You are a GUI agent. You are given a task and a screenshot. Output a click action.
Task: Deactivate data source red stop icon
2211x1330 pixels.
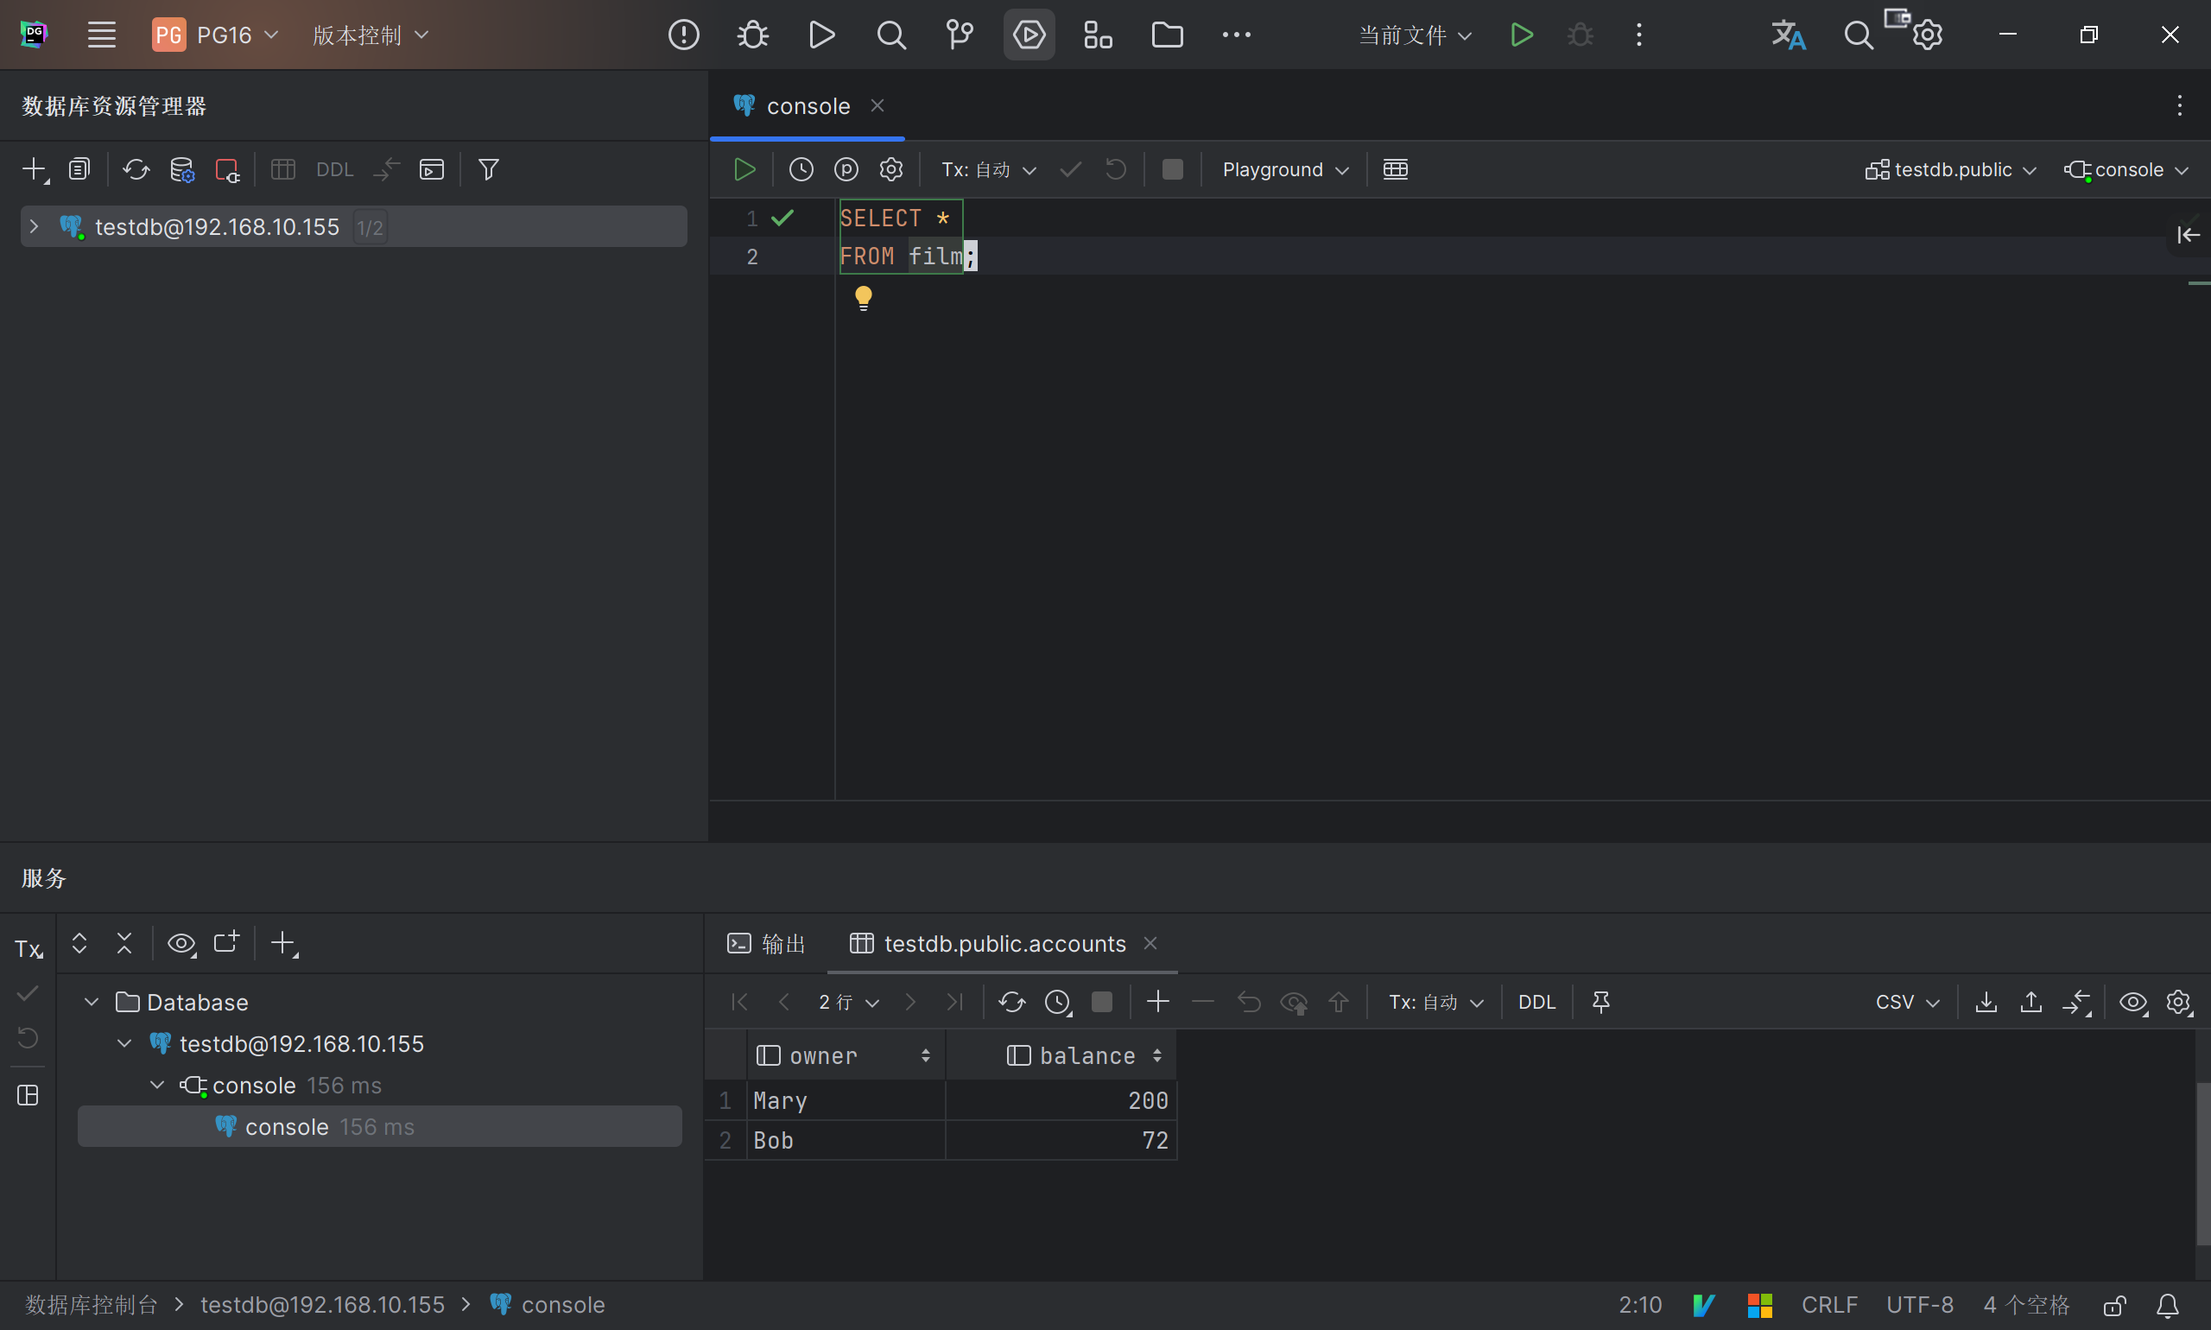pyautogui.click(x=228, y=169)
